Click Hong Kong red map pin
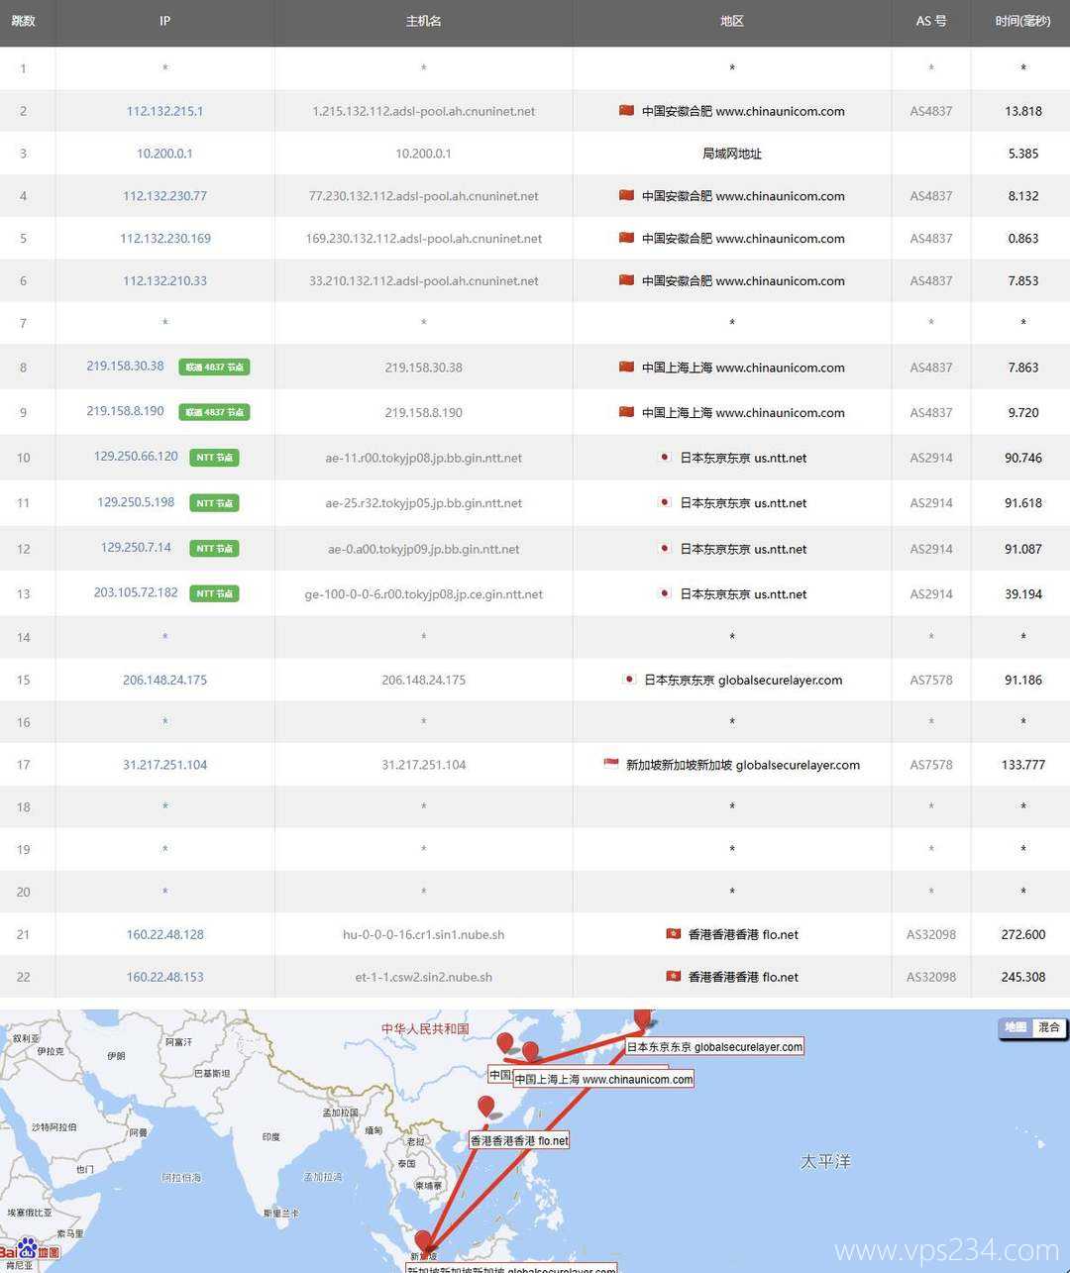This screenshot has height=1273, width=1070. 485,1107
